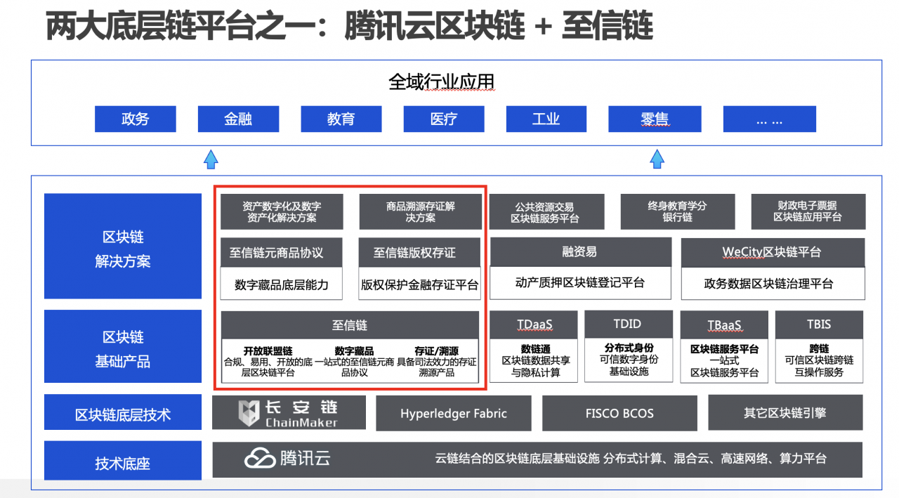Select the 工业 application box
This screenshot has height=498, width=899.
[x=546, y=119]
